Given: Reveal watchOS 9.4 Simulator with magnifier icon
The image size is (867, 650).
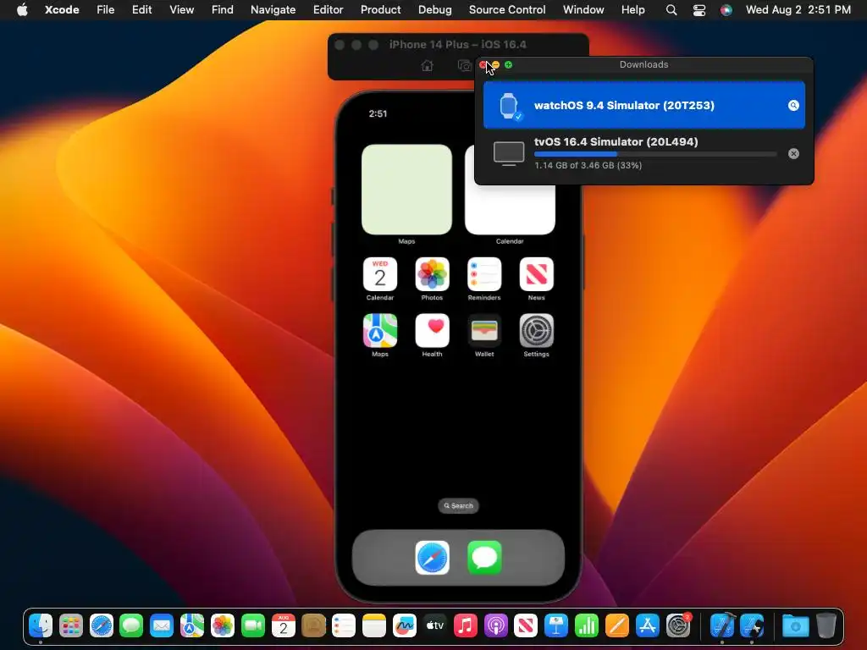Looking at the screenshot, I should (x=793, y=106).
